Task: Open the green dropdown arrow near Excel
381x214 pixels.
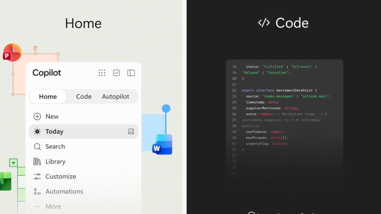Action: point(13,163)
